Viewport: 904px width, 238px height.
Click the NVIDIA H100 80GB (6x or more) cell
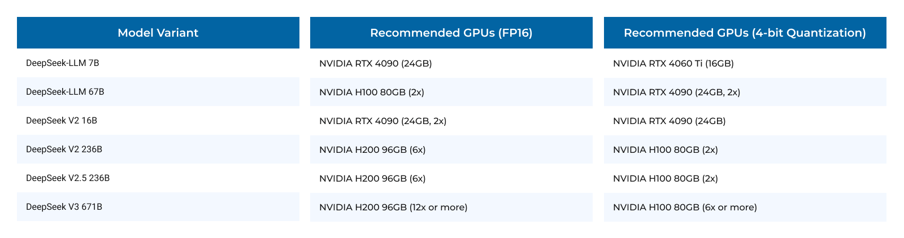(x=685, y=208)
